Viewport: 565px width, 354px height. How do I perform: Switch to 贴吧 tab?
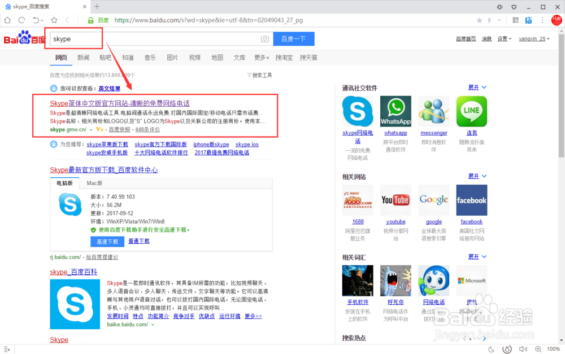105,58
